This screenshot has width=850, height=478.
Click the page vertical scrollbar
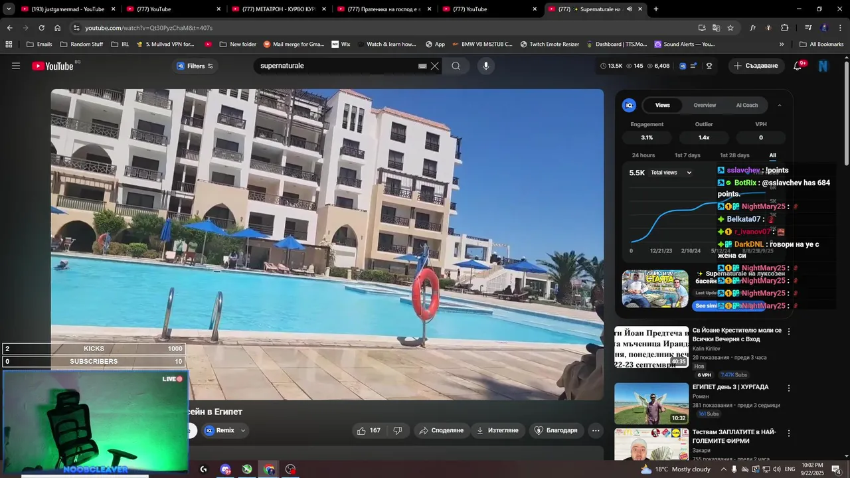(846, 113)
